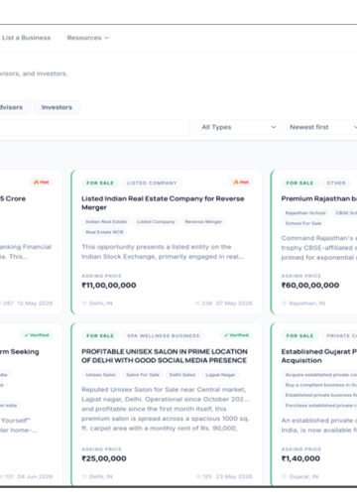Image resolution: width=357 pixels, height=500 pixels.
Task: Focus the listings search field
Action: tap(94, 127)
